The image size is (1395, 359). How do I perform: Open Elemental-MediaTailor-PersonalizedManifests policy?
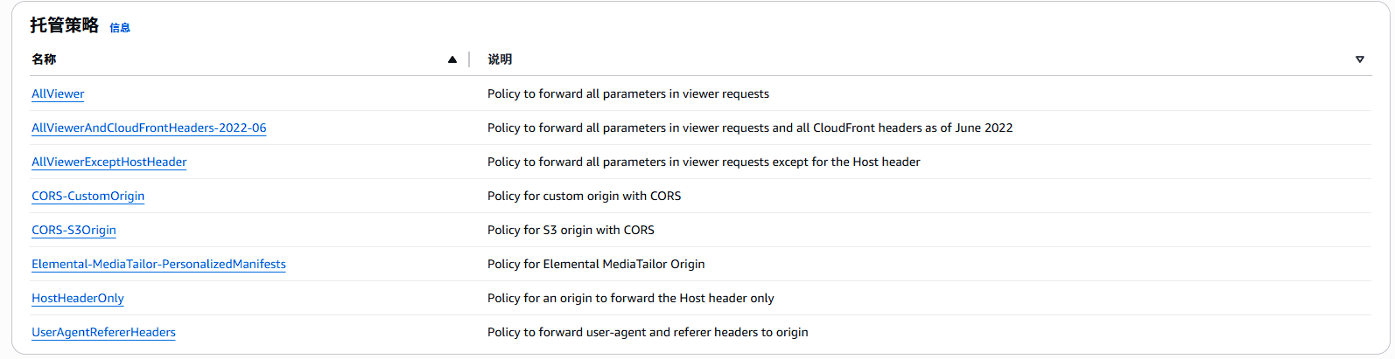tap(158, 264)
